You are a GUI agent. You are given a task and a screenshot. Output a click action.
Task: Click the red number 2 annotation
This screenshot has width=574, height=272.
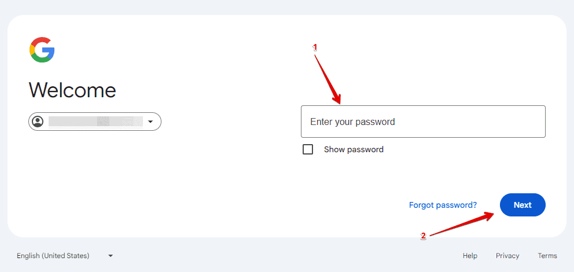point(423,236)
